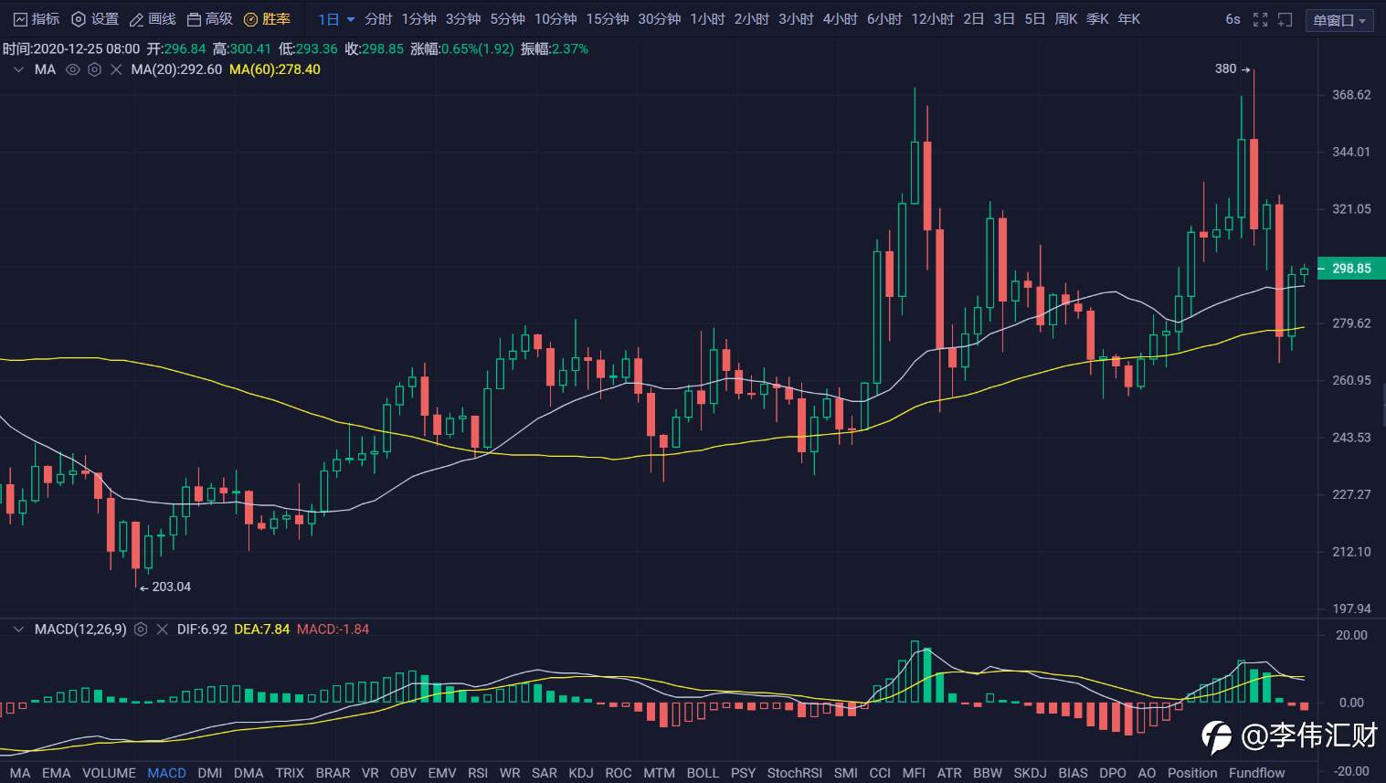Screen dimensions: 1386x783
Task: Click the DIF:6.92 legend value
Action: [x=202, y=630]
